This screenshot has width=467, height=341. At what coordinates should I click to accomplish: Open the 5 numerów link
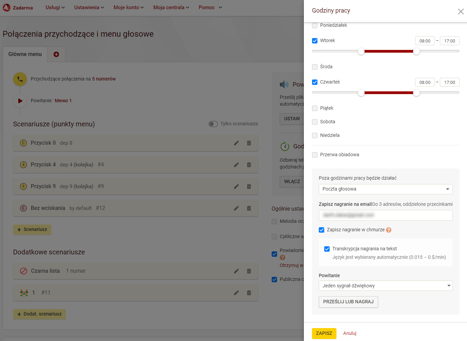tap(104, 79)
